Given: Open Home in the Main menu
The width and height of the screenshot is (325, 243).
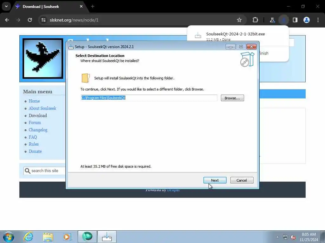Looking at the screenshot, I should point(34,101).
